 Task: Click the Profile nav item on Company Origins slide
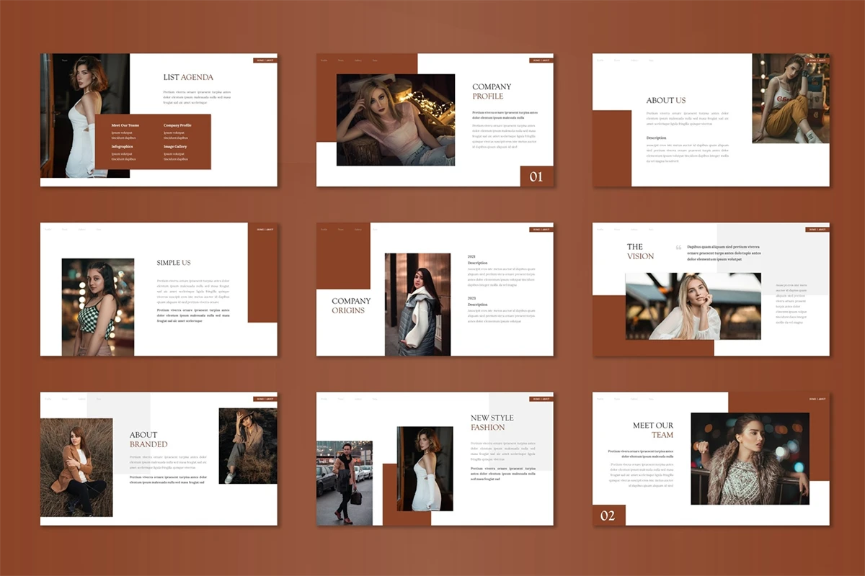click(324, 230)
